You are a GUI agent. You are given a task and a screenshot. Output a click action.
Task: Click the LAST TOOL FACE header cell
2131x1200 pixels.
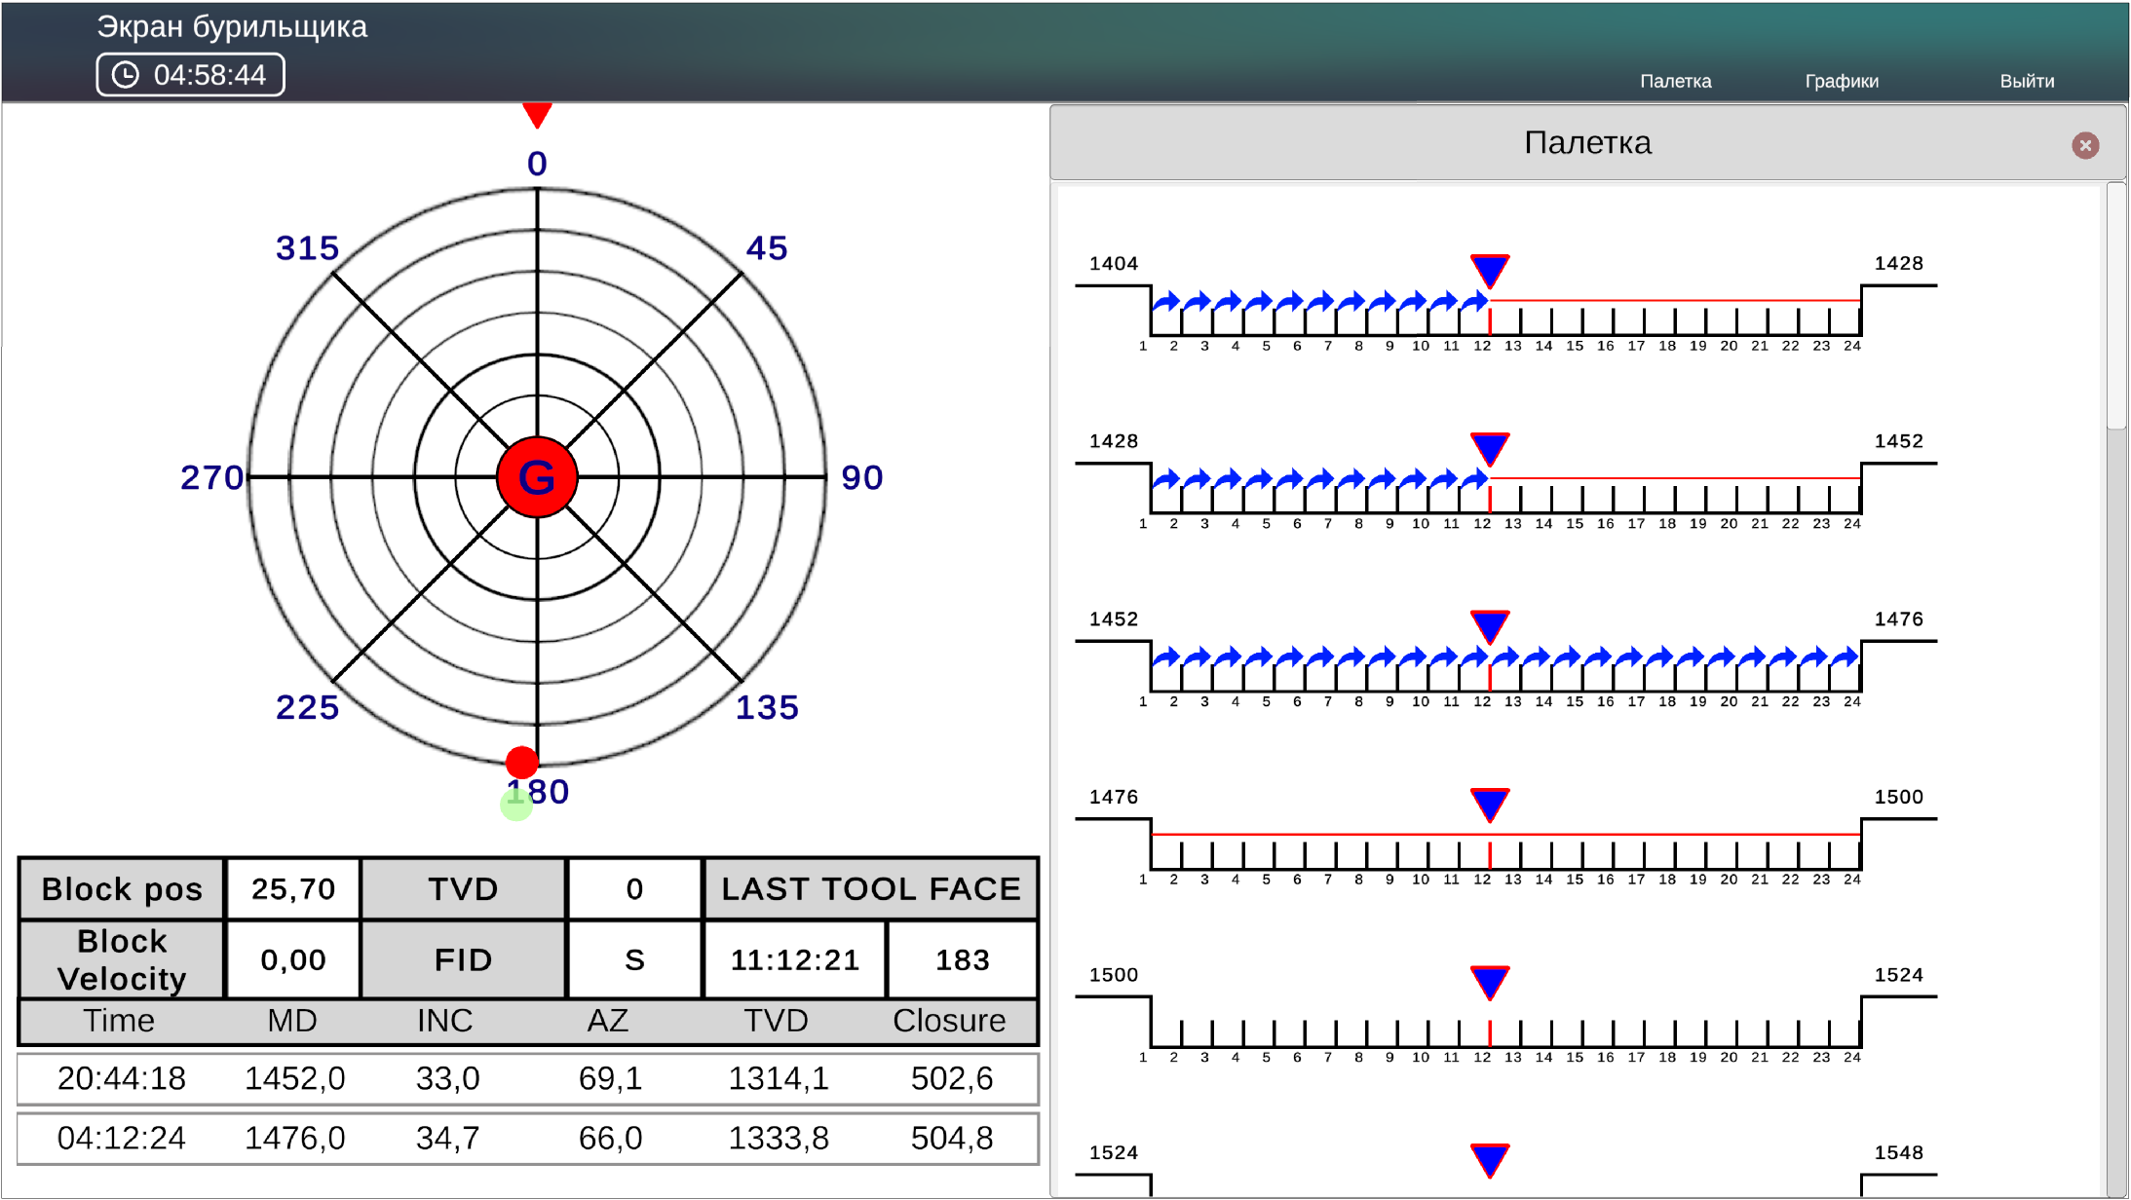(870, 889)
